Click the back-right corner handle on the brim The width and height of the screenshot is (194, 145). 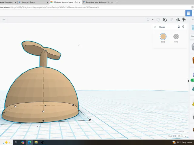73,105
